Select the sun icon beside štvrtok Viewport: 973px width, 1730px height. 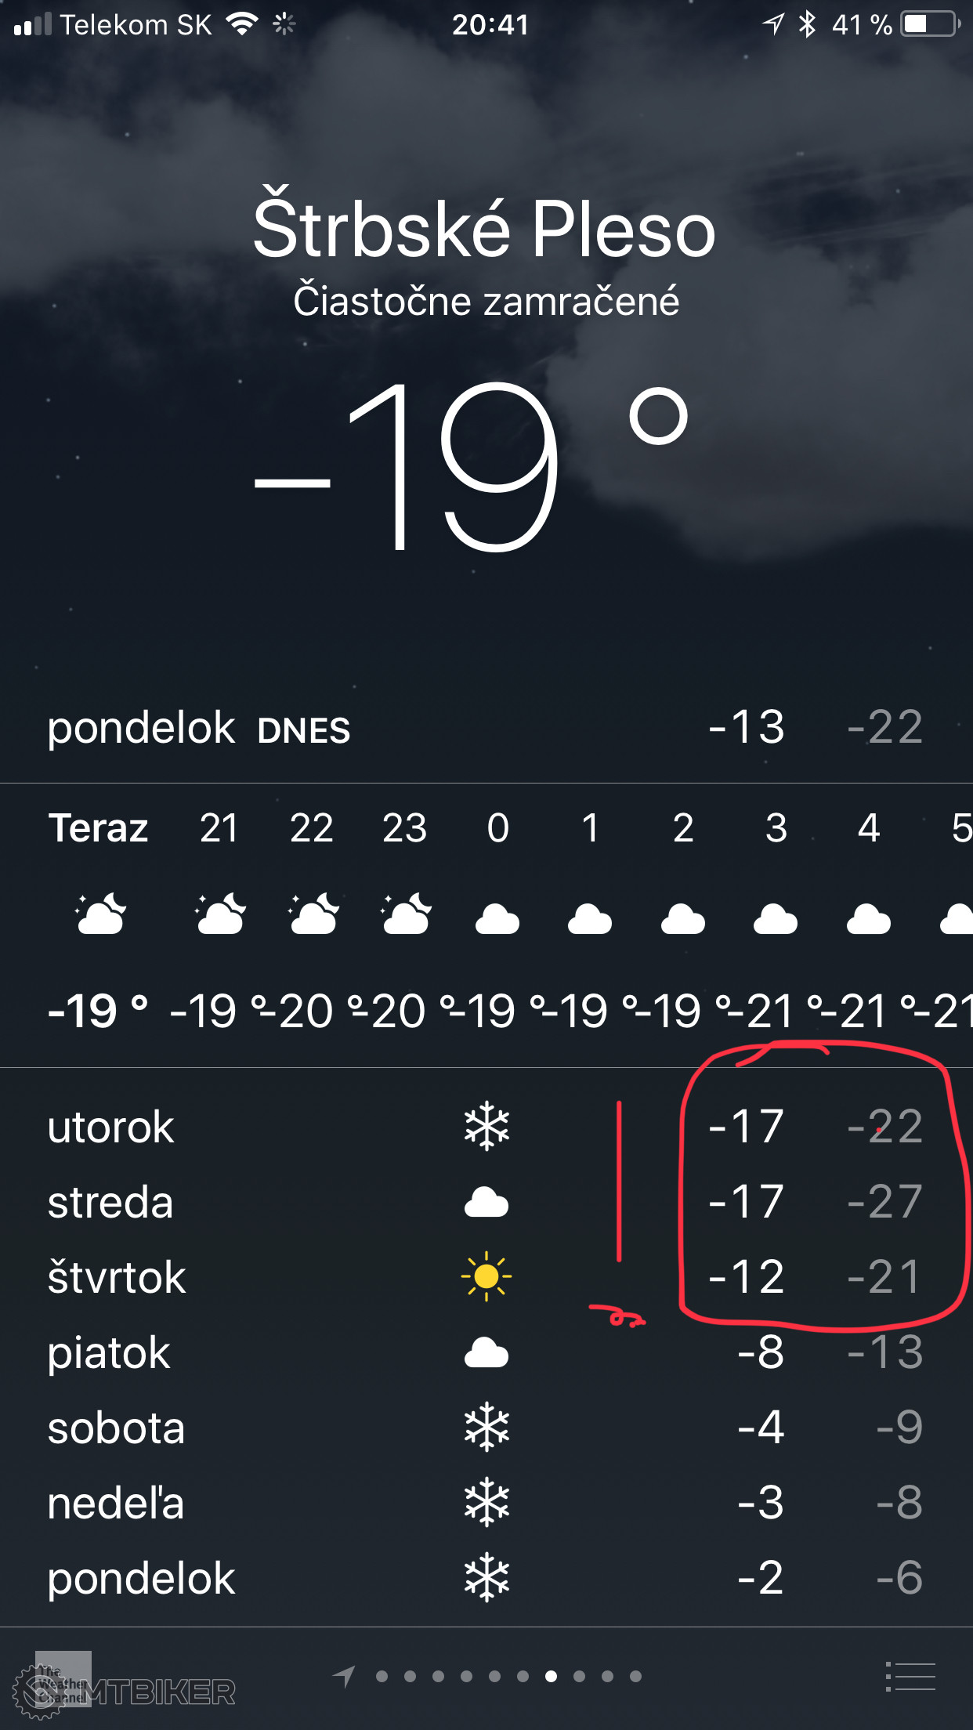[x=486, y=1277]
